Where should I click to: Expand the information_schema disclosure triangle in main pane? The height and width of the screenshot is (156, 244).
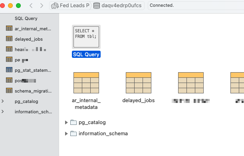click(x=66, y=134)
